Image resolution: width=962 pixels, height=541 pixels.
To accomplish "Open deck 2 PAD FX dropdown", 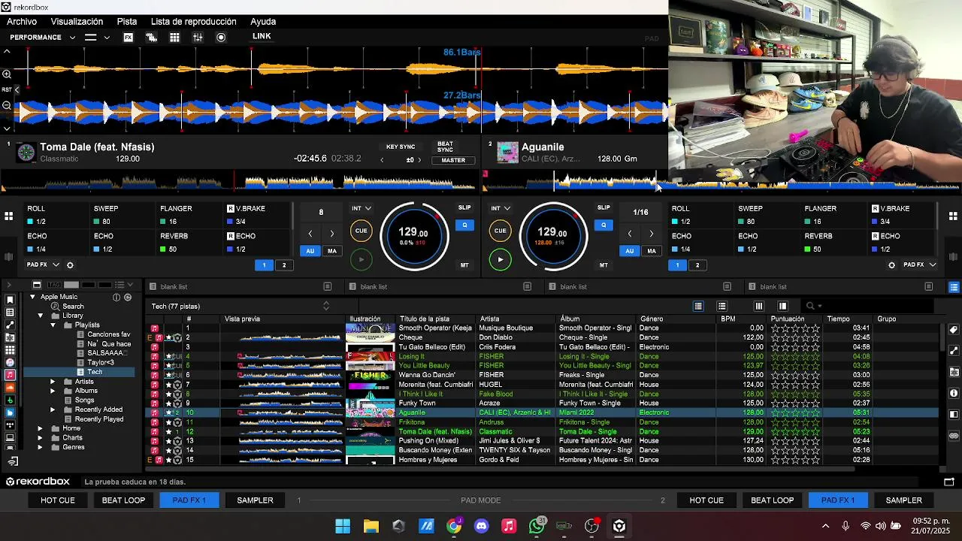I will [919, 265].
